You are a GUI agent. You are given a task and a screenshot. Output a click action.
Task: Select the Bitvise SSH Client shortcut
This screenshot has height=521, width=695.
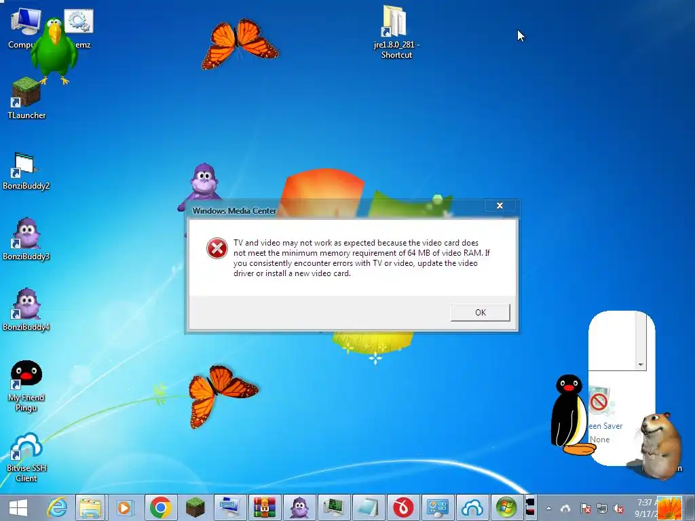pos(26,458)
